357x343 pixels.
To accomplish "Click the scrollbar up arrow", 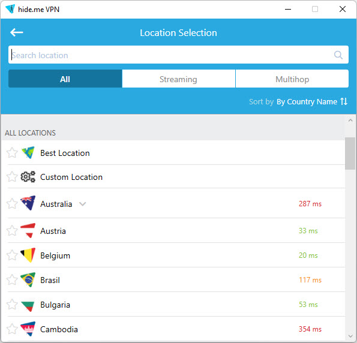I will [x=350, y=120].
